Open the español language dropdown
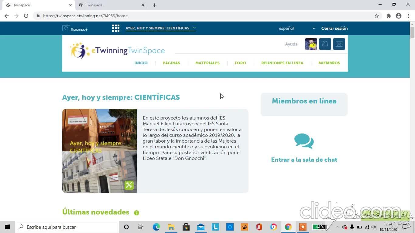Screen dimensions: 415x233 (297, 28)
